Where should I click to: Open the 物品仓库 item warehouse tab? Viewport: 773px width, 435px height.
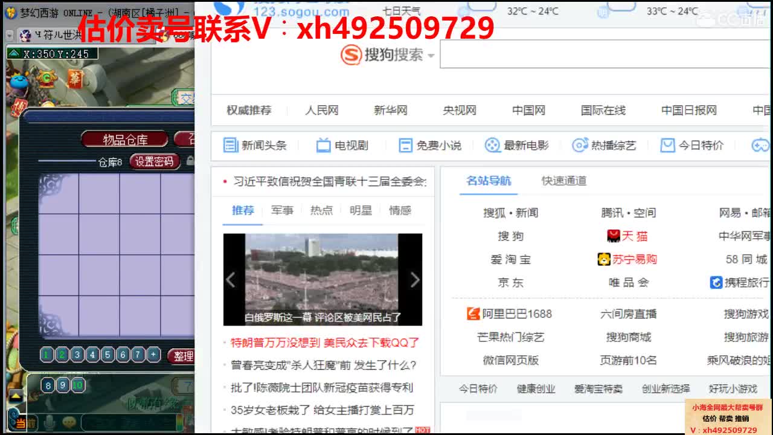pos(125,140)
